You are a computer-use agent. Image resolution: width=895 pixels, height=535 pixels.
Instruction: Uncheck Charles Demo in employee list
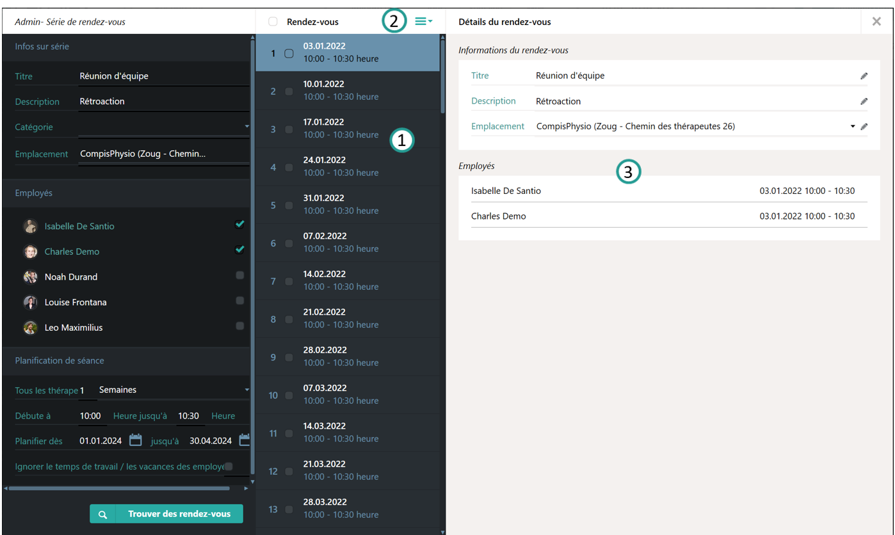(239, 250)
